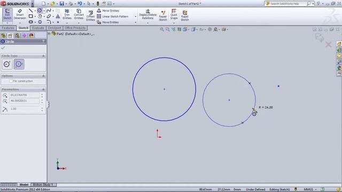Switch to the Sketch tab
This screenshot has width=342, height=192.
pyautogui.click(x=24, y=28)
